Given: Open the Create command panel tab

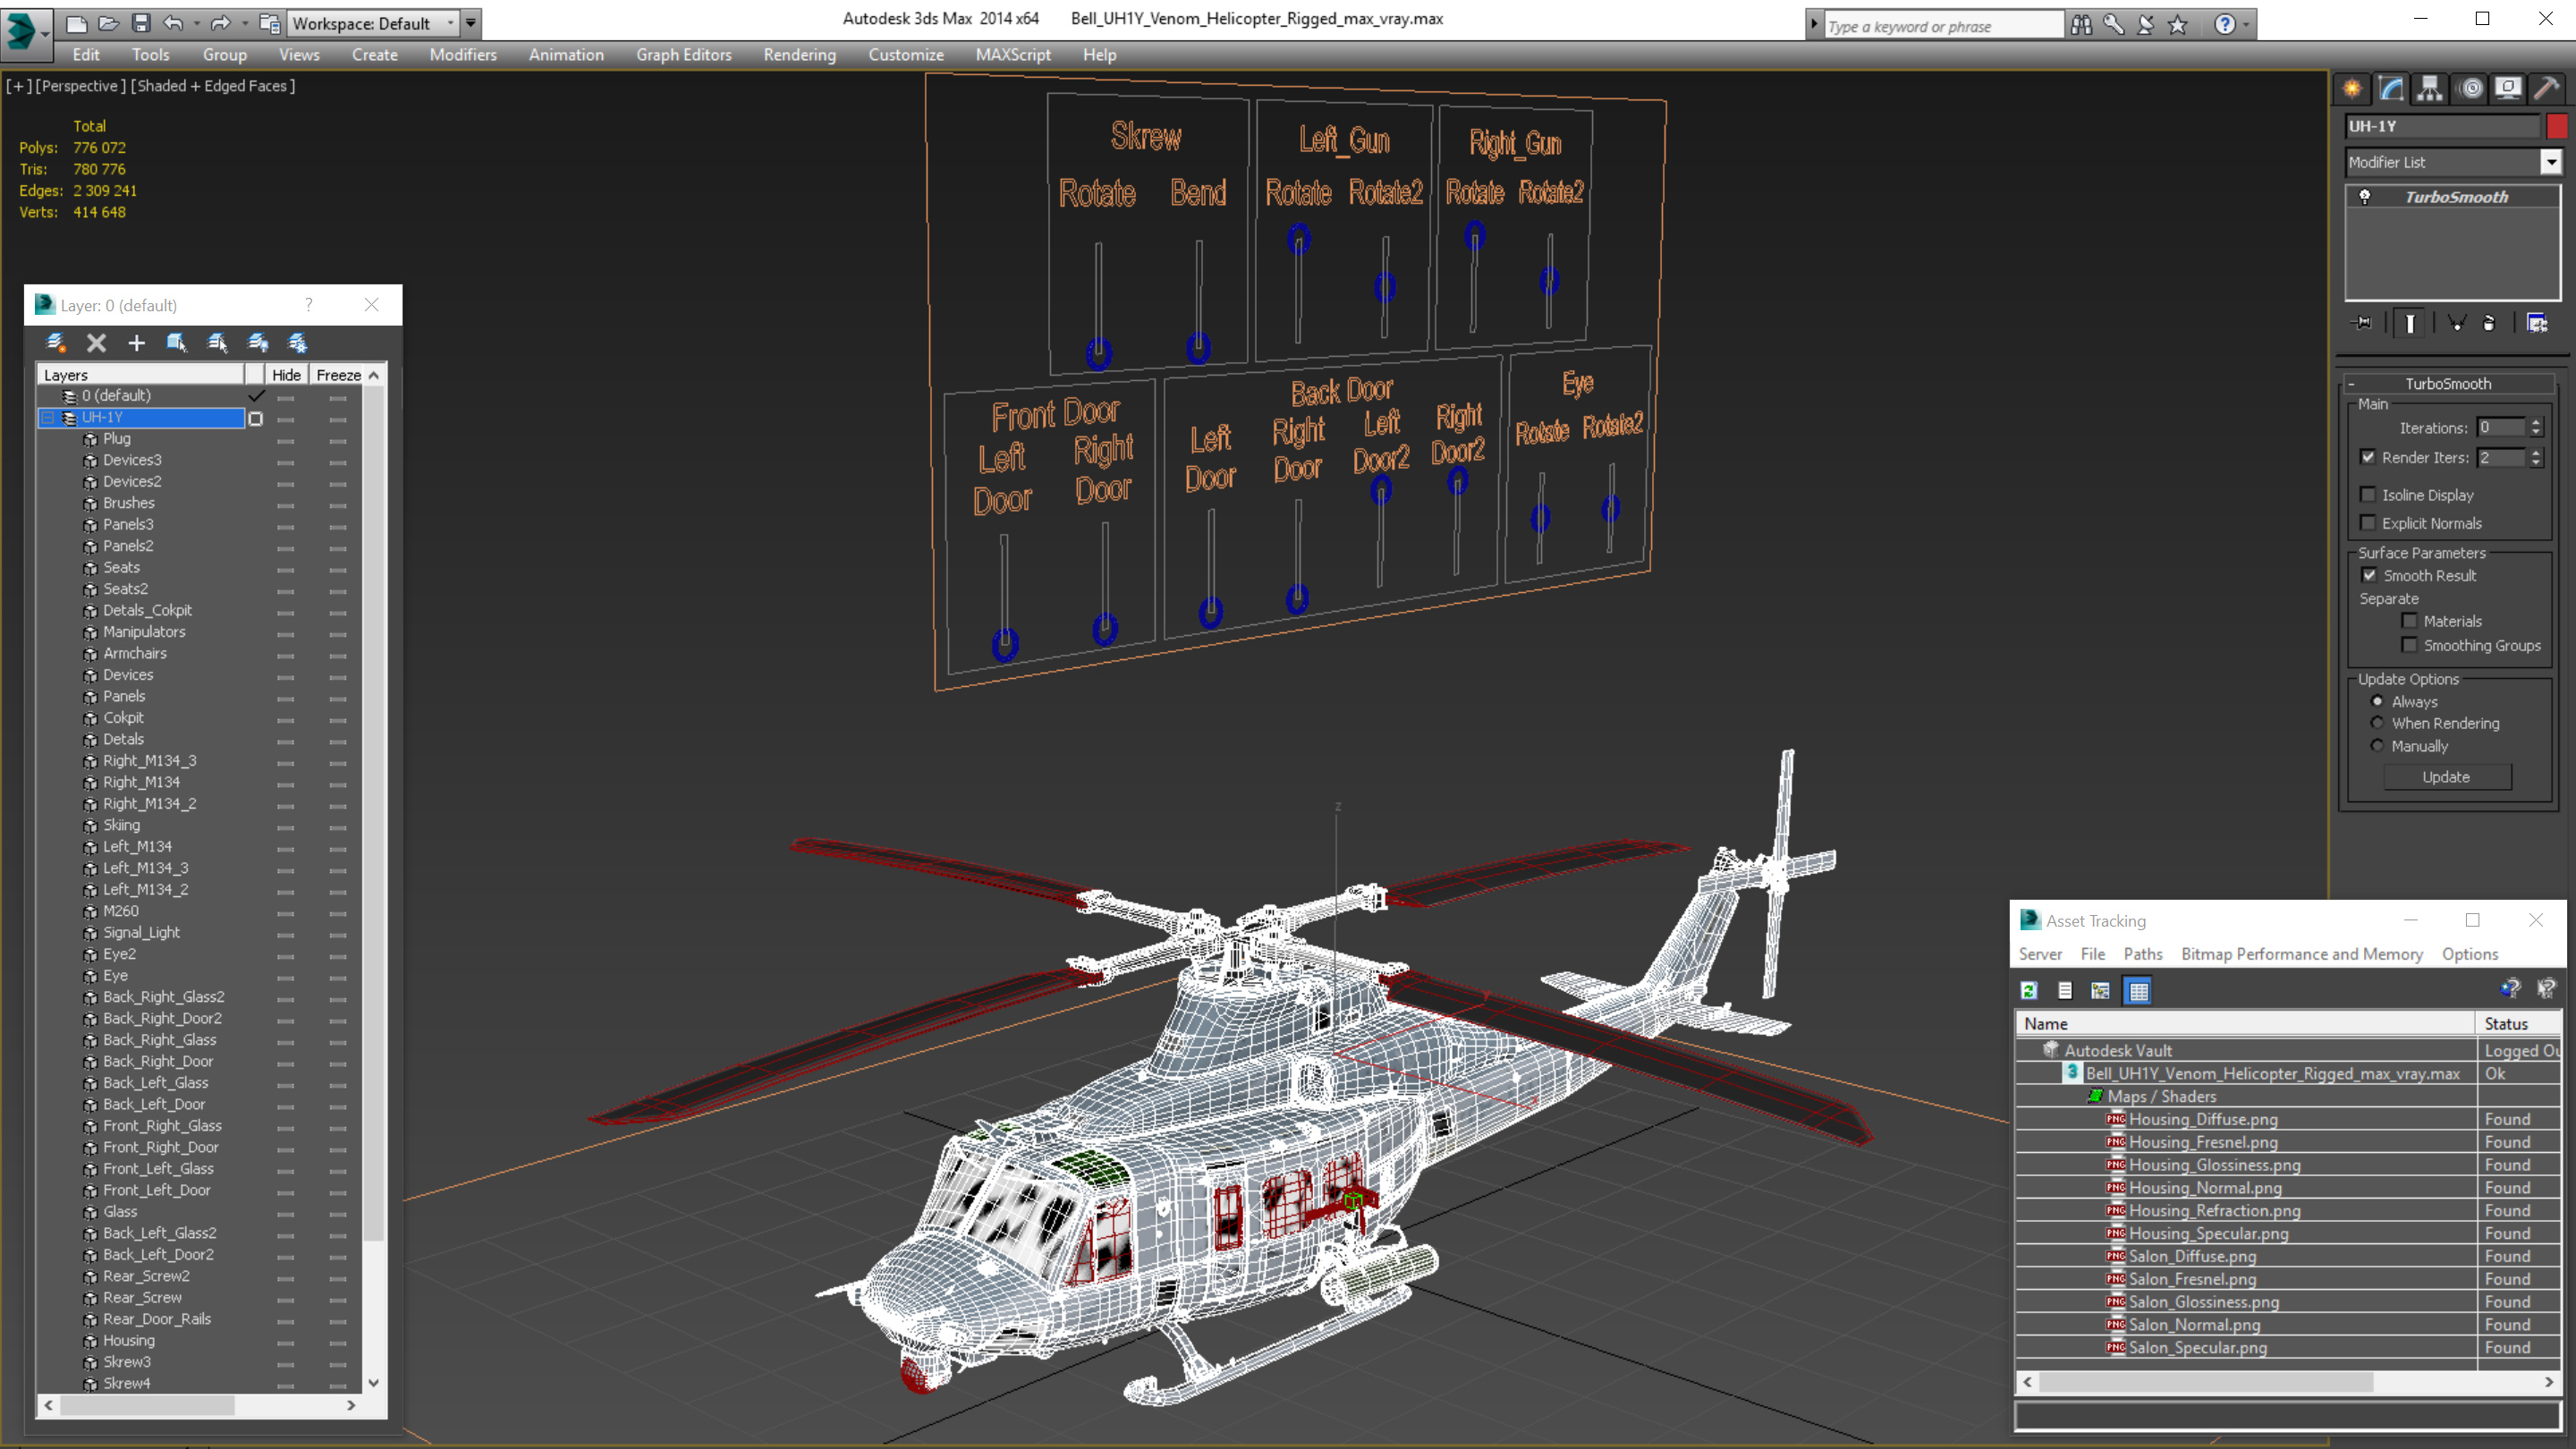Looking at the screenshot, I should (x=2352, y=88).
